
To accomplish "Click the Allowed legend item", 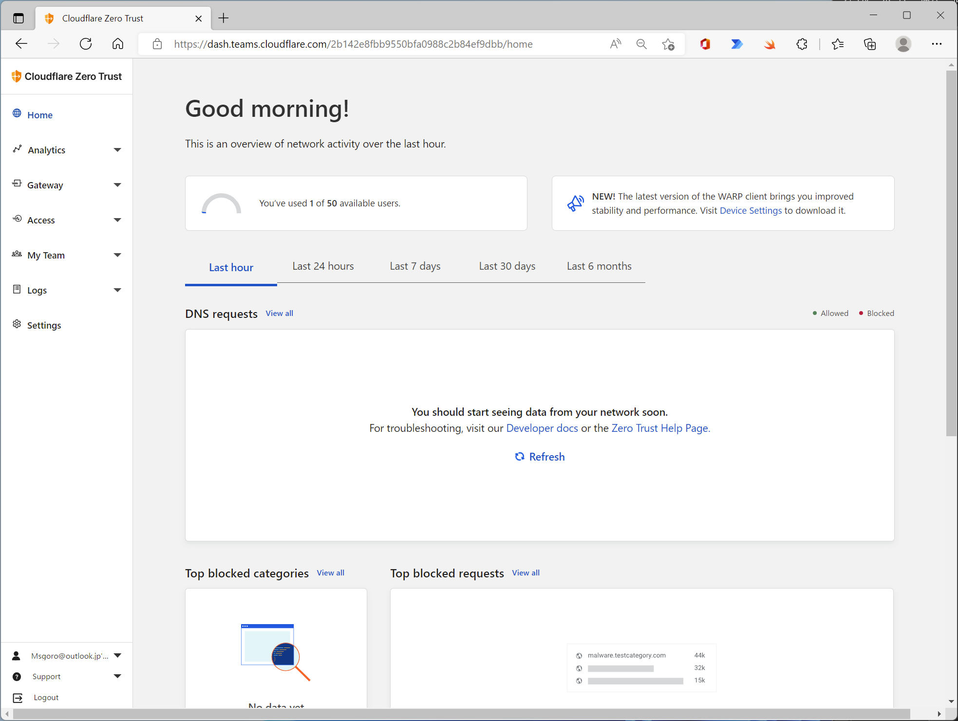I will point(830,314).
